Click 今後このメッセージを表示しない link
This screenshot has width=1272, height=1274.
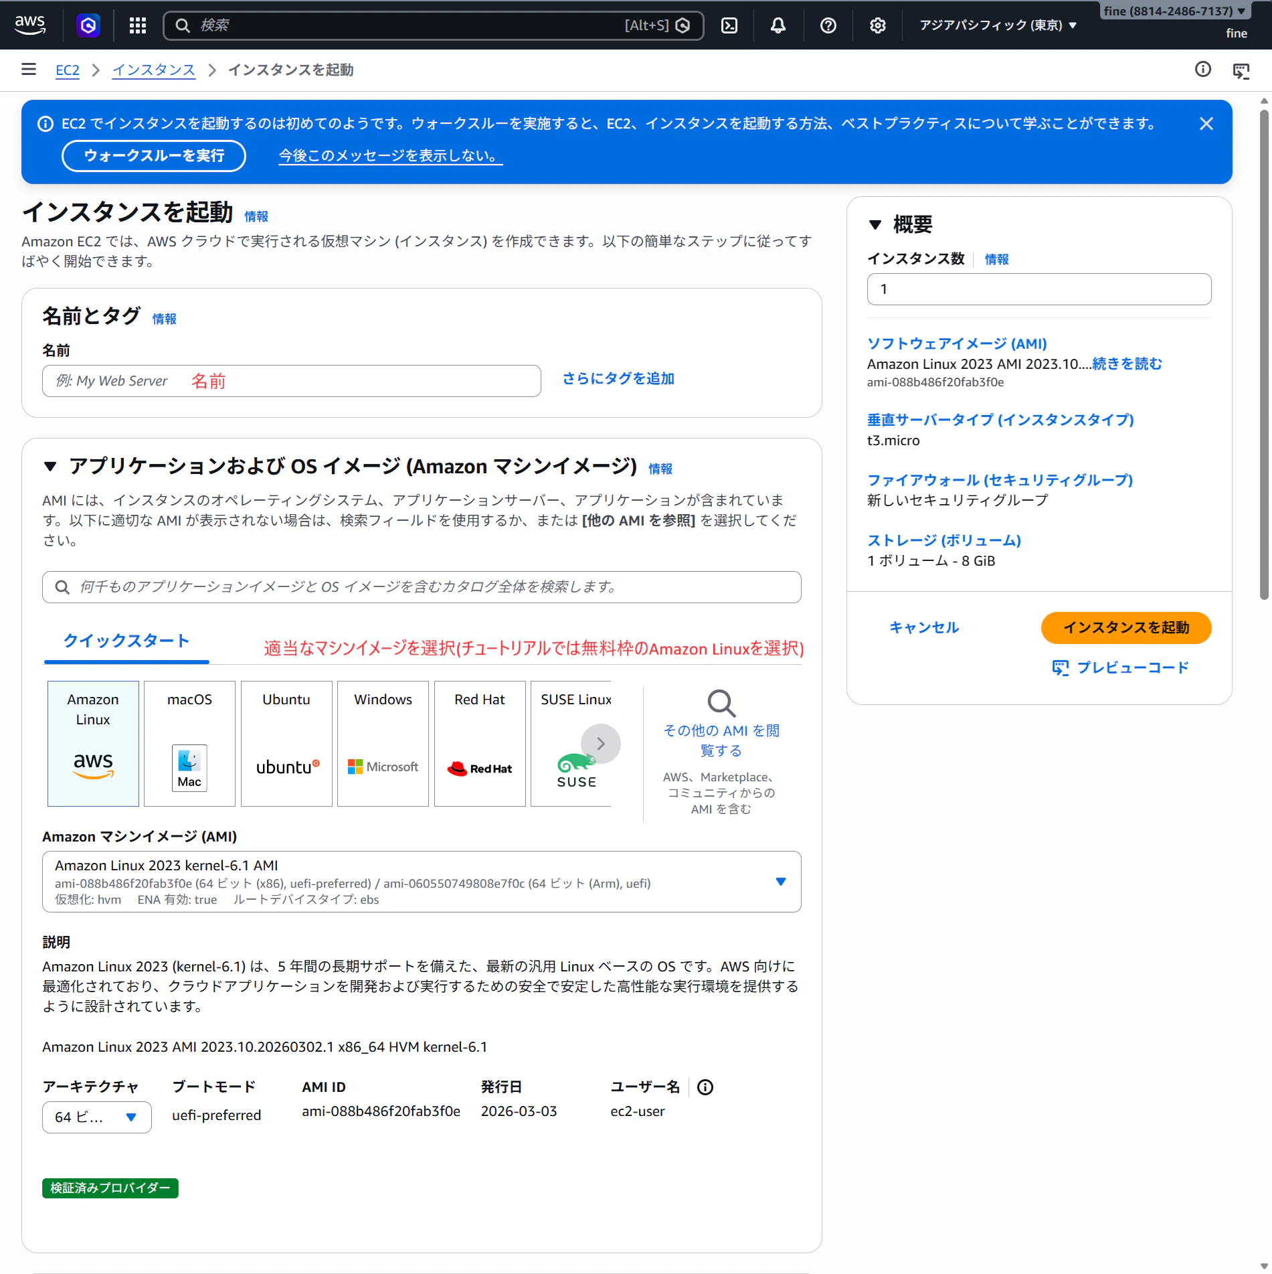pyautogui.click(x=390, y=156)
